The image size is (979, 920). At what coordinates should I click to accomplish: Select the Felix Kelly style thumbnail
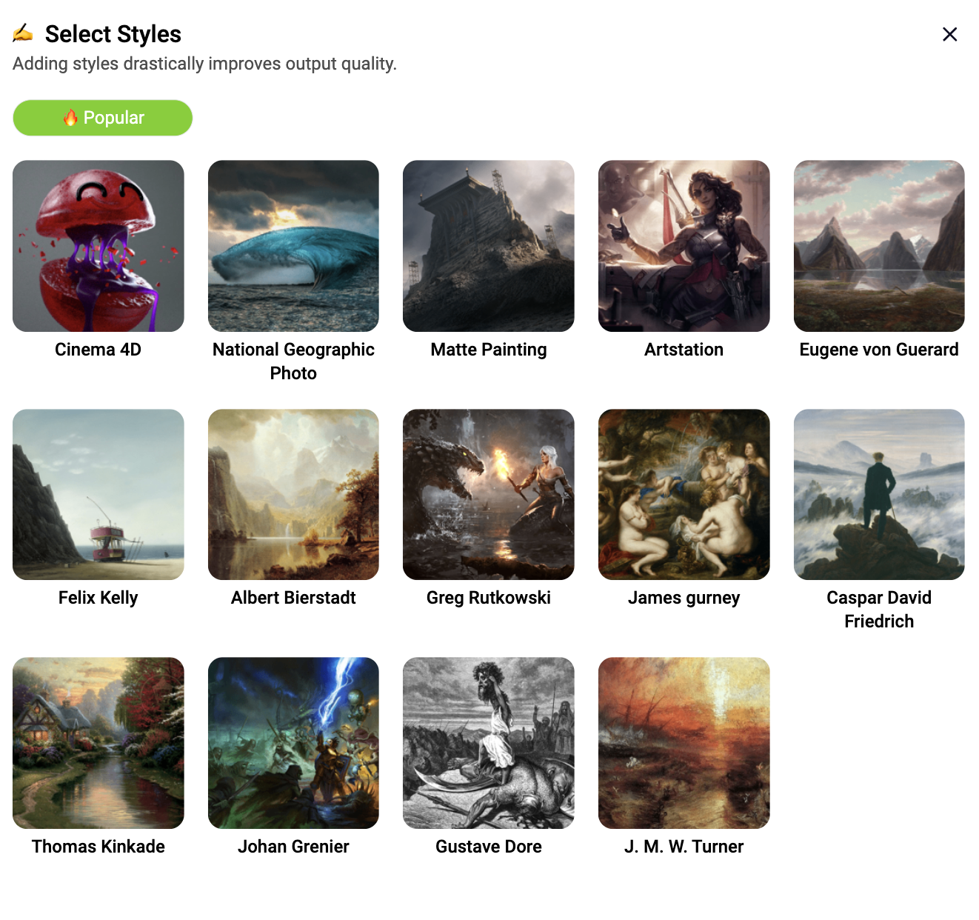point(98,494)
